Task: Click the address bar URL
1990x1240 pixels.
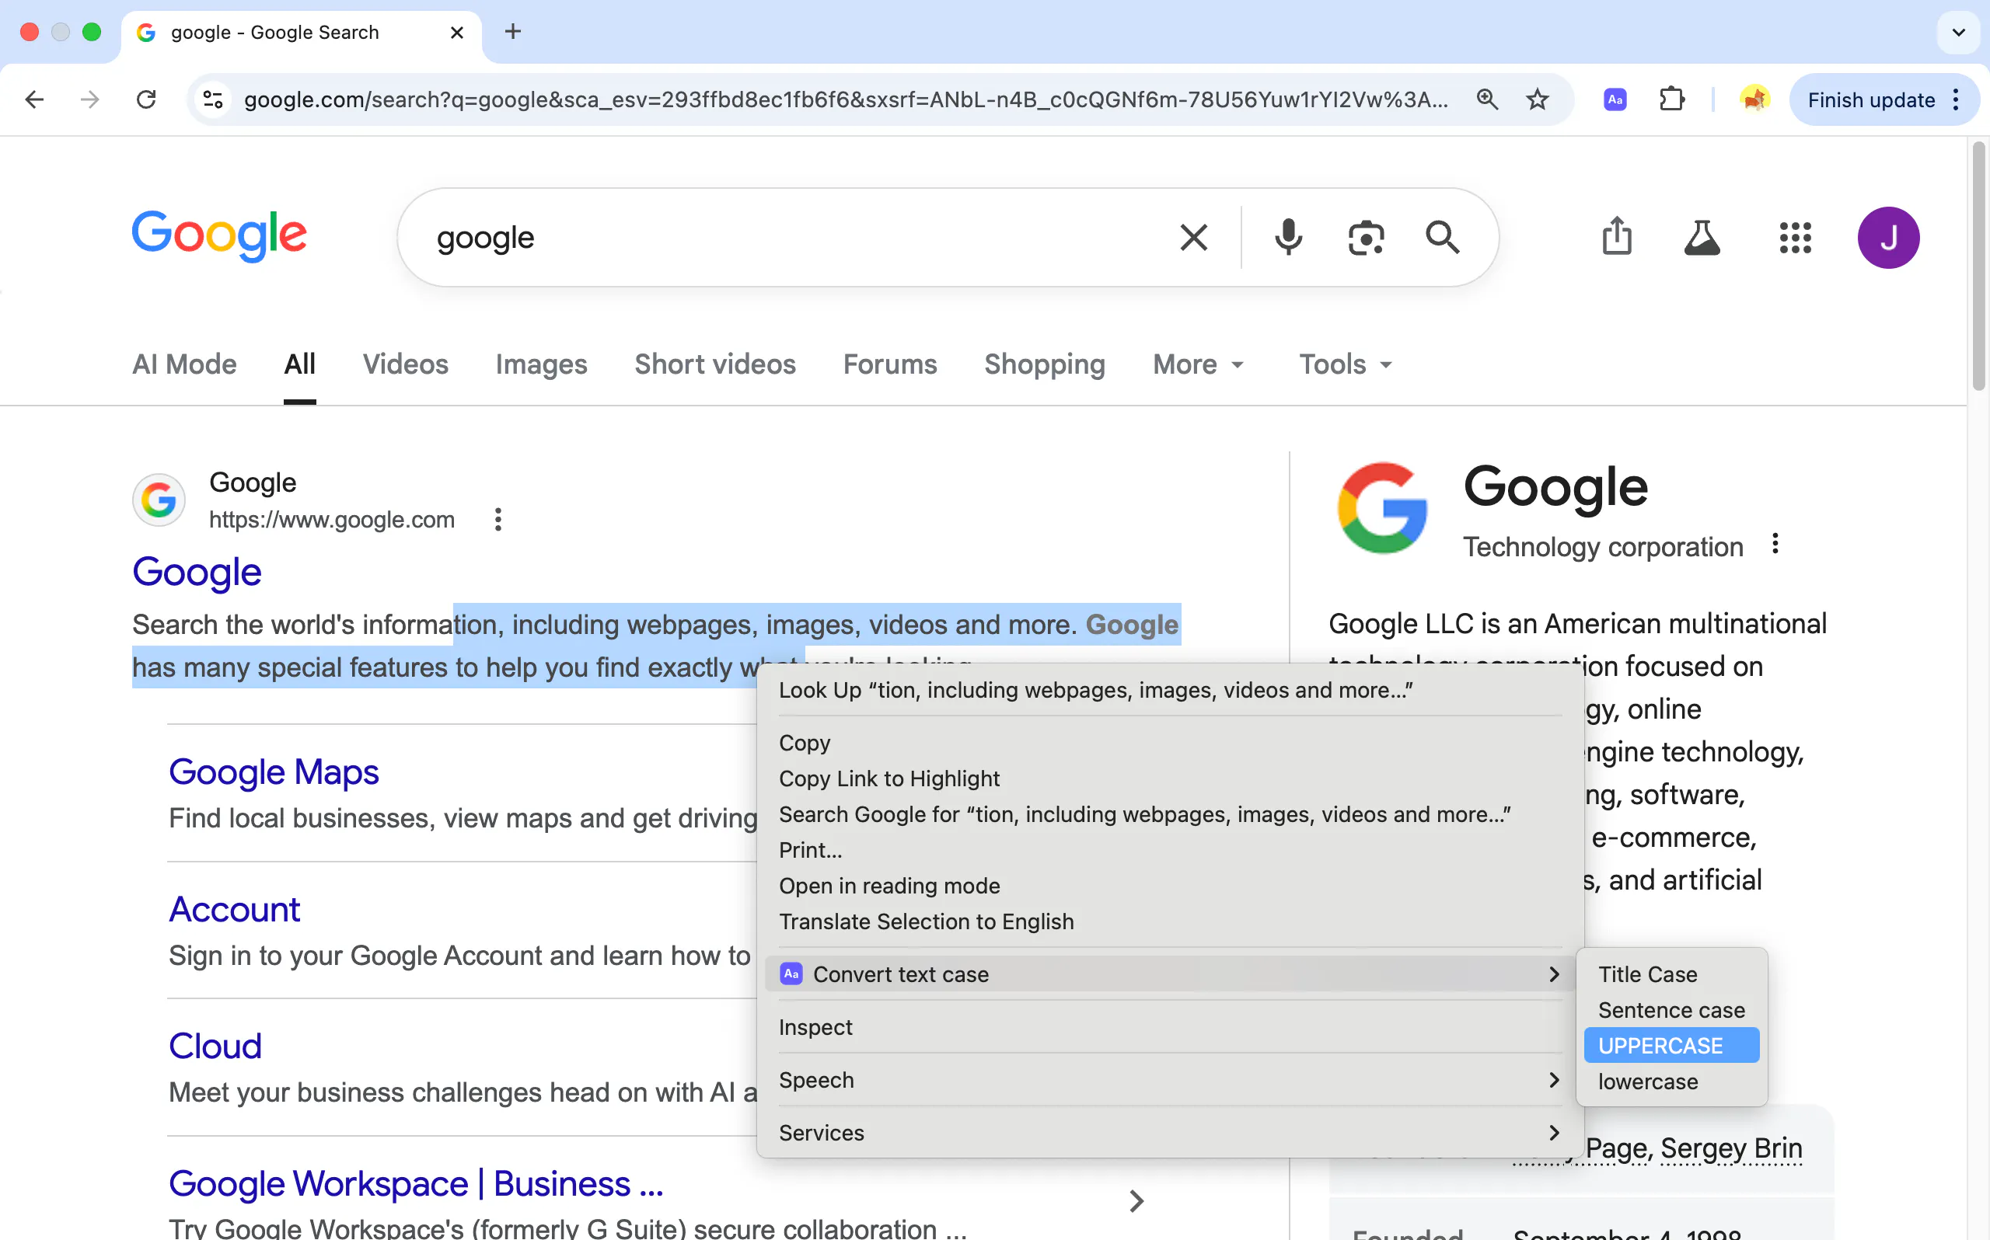Action: pos(846,100)
